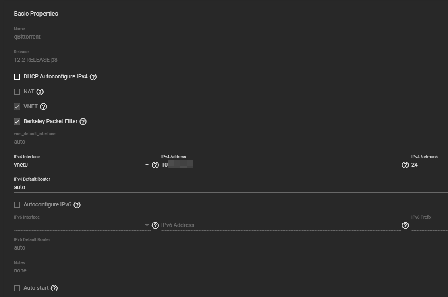Click help icon beside IPv6 Interface
448x297 pixels.
[155, 225]
